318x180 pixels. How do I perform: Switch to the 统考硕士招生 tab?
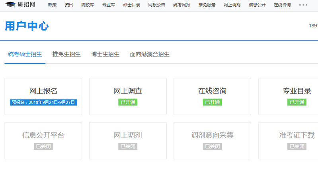pos(25,54)
